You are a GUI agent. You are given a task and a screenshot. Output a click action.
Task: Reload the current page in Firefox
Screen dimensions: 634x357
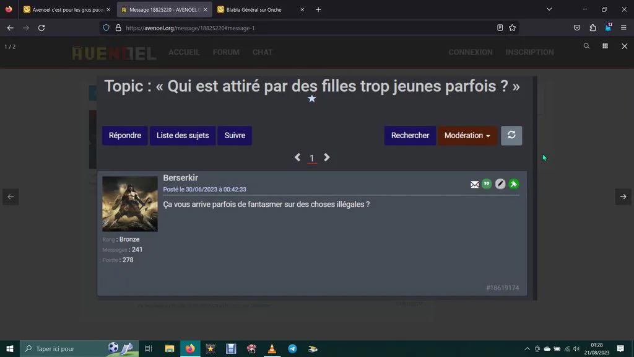(x=41, y=28)
